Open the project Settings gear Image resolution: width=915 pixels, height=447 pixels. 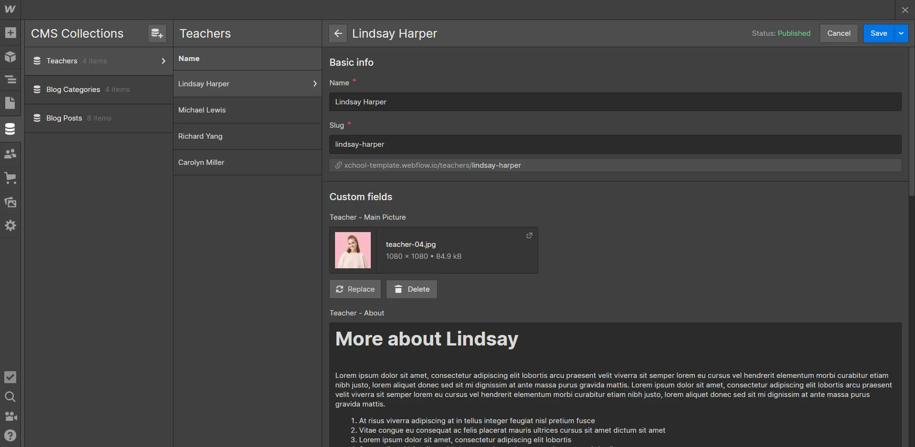click(x=10, y=225)
